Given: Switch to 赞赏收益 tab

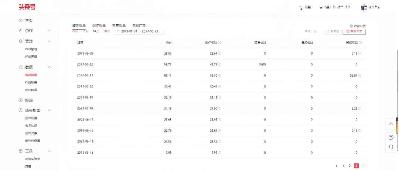Looking at the screenshot, I should [119, 25].
